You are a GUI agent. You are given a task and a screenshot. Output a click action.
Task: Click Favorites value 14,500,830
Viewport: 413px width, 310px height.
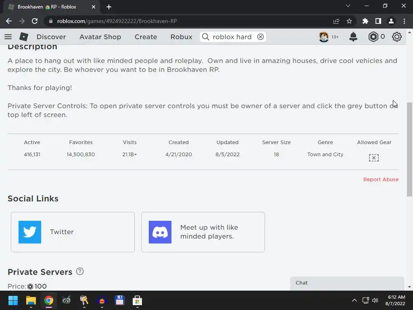tap(81, 155)
